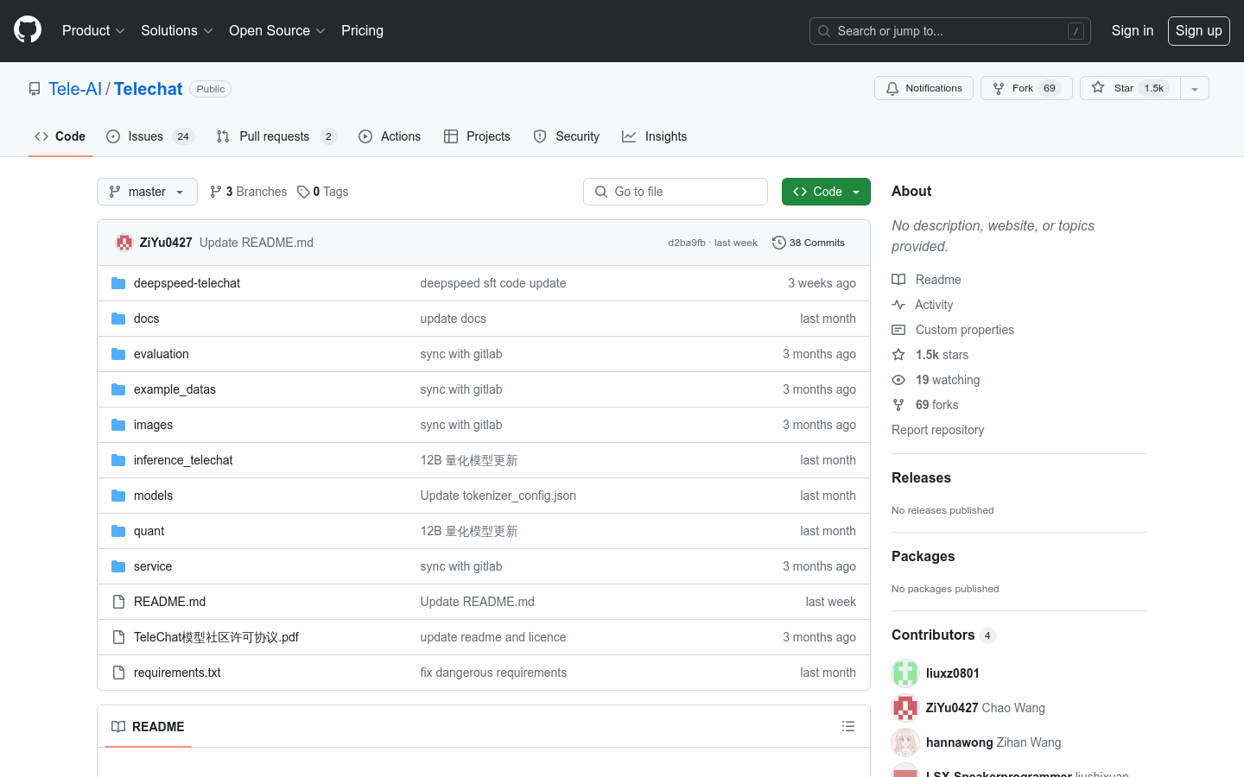Screen dimensions: 1244x777
Task: Open the Projects tab
Action: (477, 136)
